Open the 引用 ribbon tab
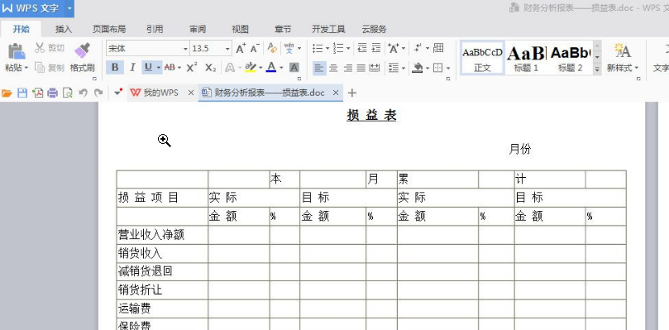This screenshot has height=330, width=669. point(155,29)
